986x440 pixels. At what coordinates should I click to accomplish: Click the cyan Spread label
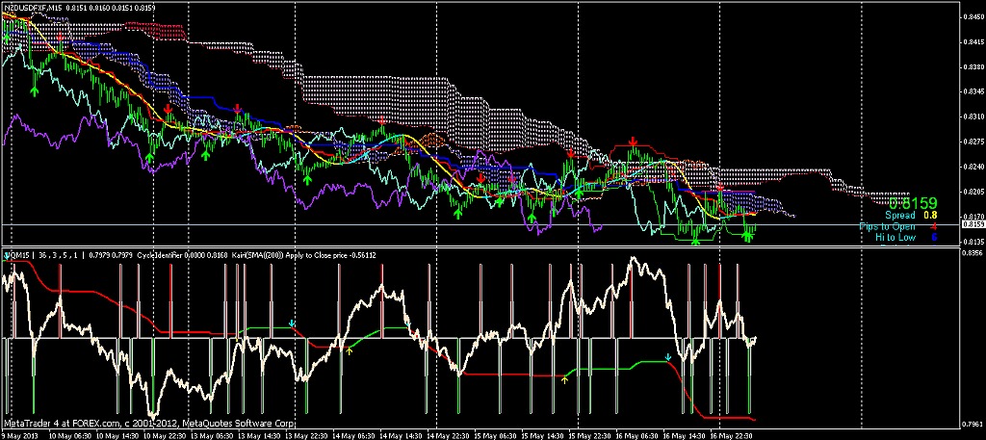(900, 216)
